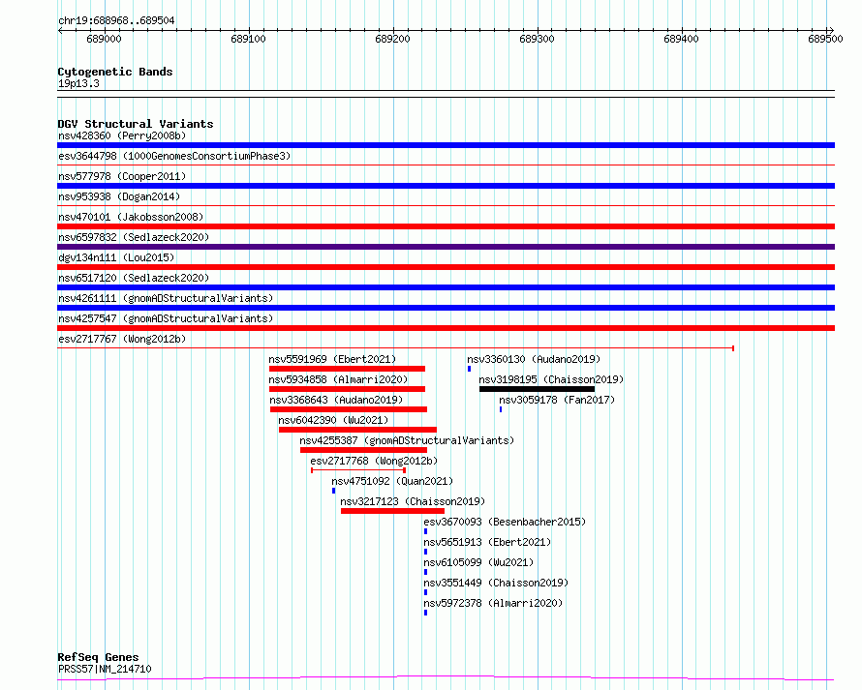Screen dimensions: 862x690
Task: Click nsv4257547 (gnomADStructuralVariants) label
Action: point(166,318)
